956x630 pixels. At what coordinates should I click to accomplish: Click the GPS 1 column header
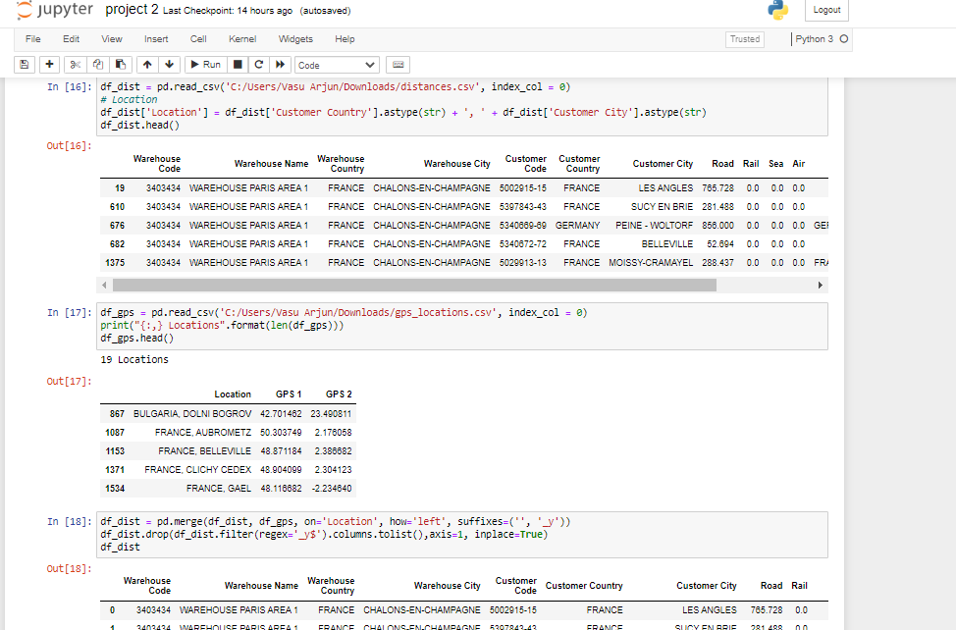(289, 394)
